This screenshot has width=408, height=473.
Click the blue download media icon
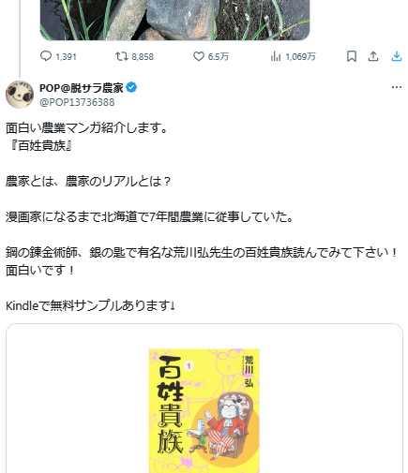397,56
